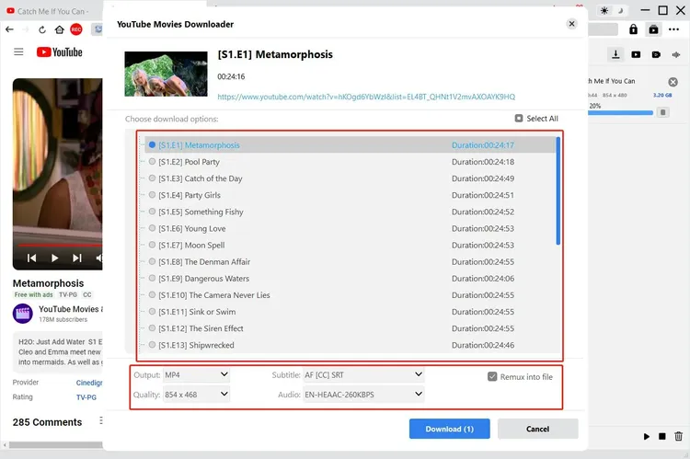
Task: Open the Metamorphosis YouTube URL link
Action: pyautogui.click(x=366, y=97)
